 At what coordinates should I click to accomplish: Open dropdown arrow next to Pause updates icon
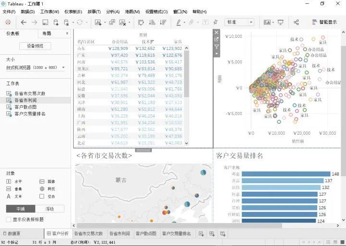73,23
